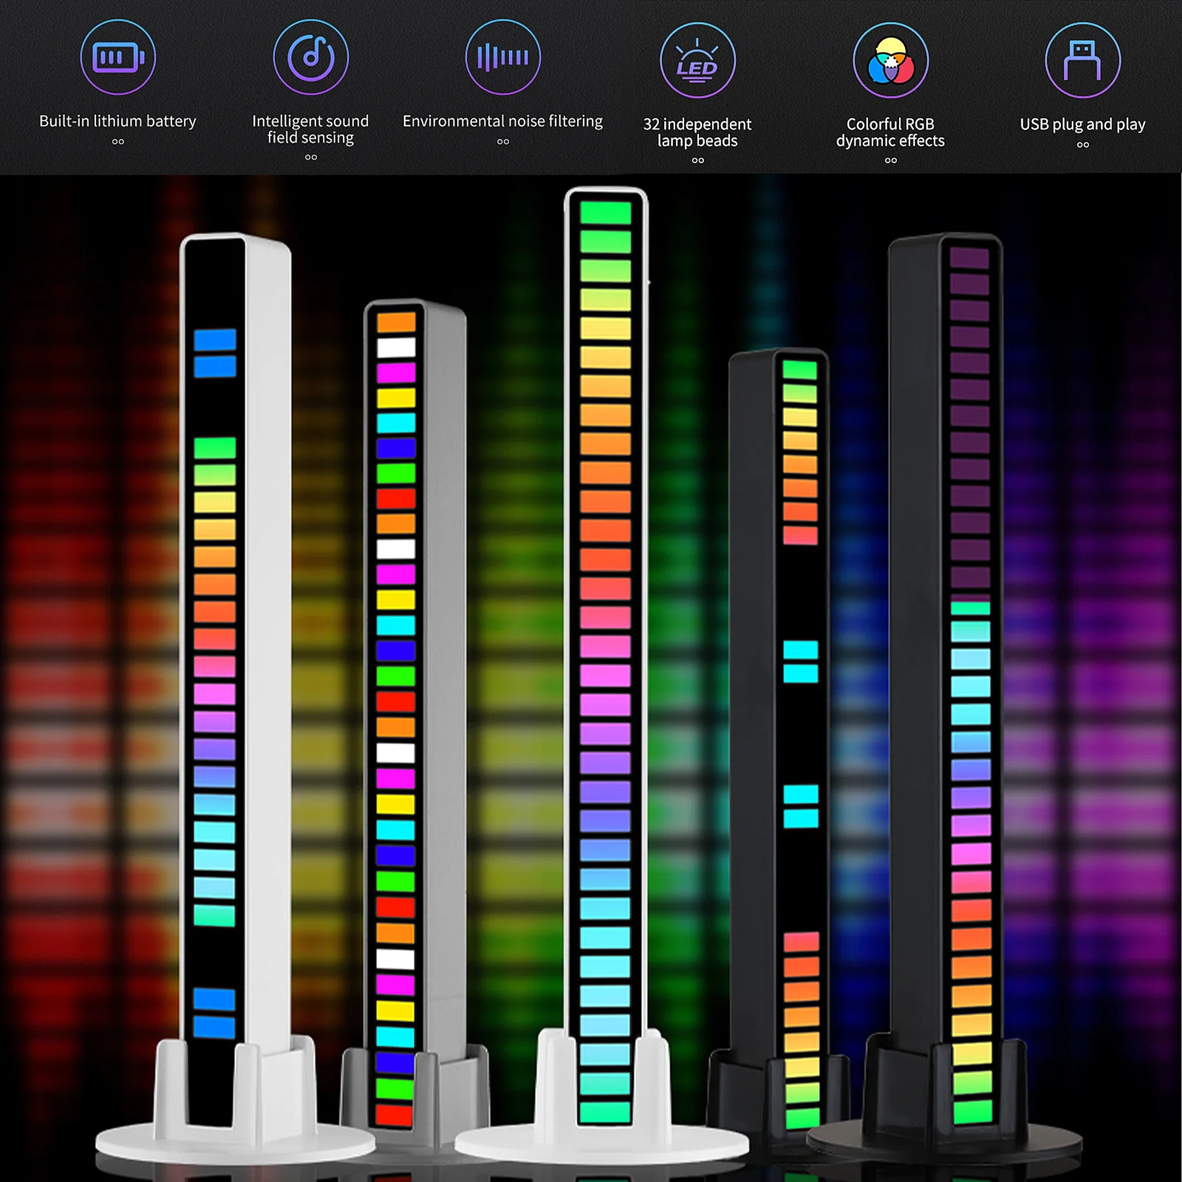This screenshot has width=1182, height=1182.
Task: Expand the dots below Intelligent sound field sensing
Action: click(x=310, y=159)
